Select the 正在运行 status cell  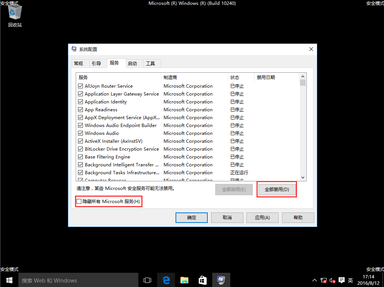[239, 172]
